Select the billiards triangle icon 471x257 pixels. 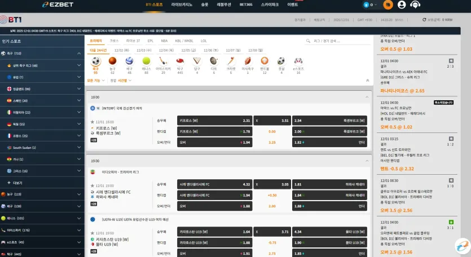(x=197, y=61)
